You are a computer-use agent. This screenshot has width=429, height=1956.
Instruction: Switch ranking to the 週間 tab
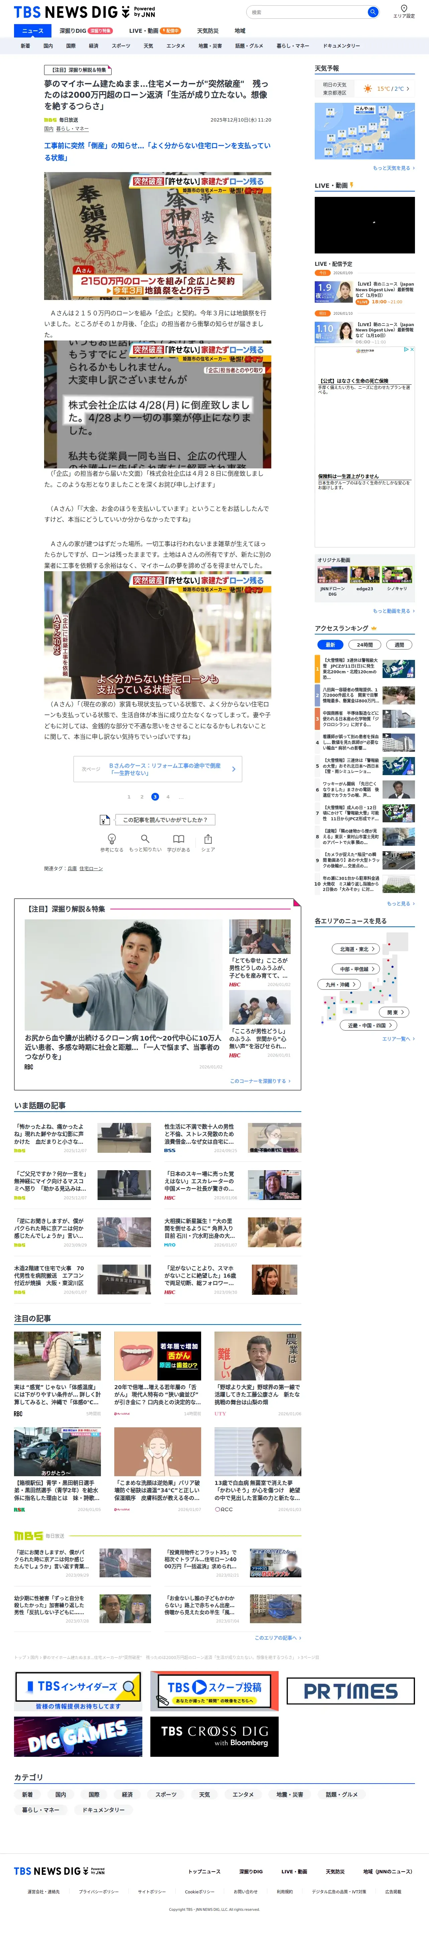pos(400,645)
